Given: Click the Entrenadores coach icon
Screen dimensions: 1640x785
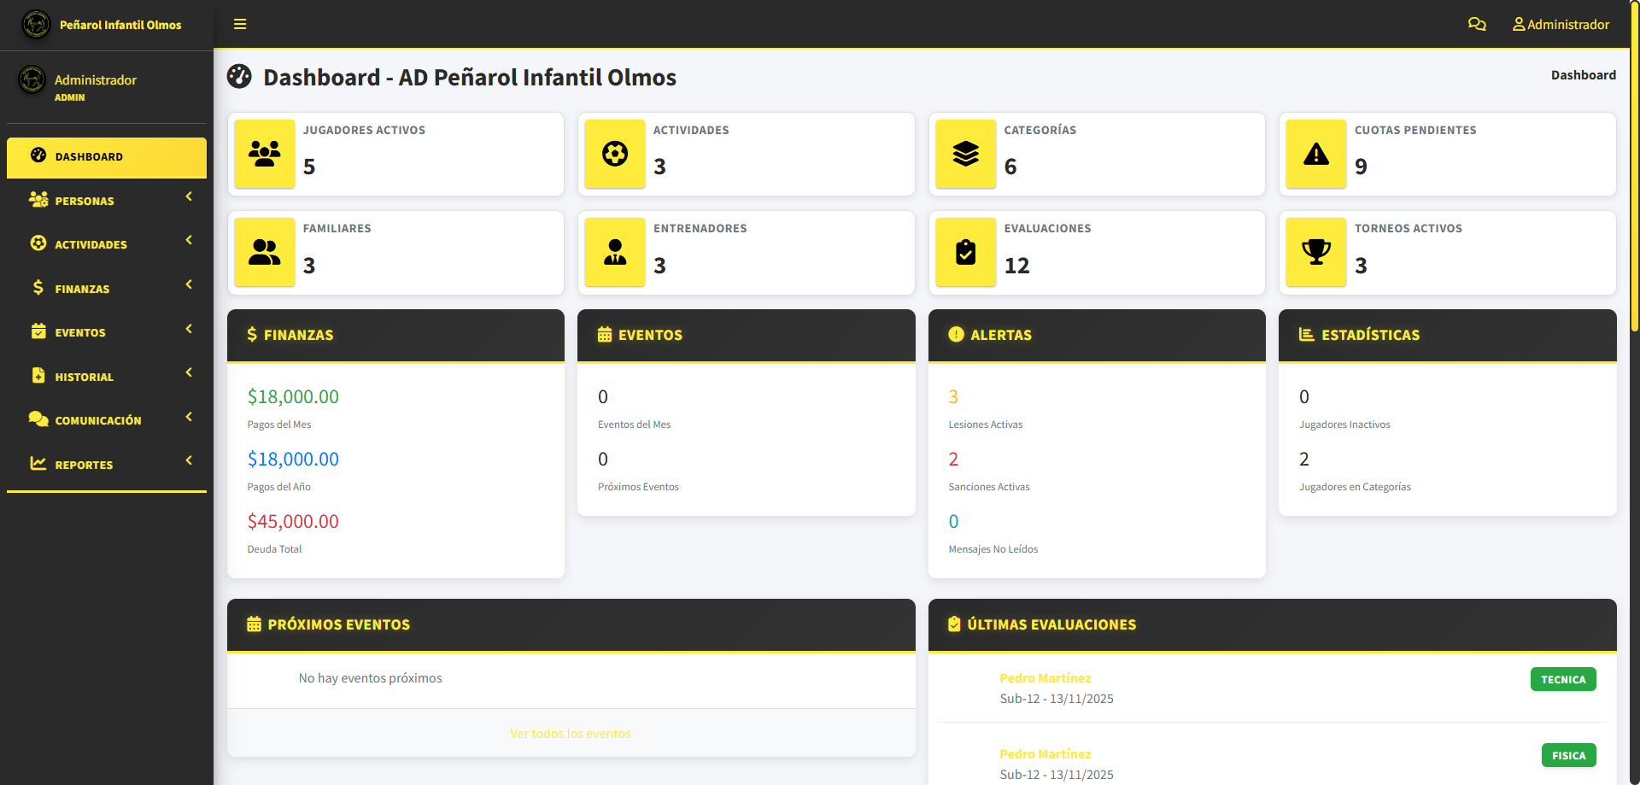Looking at the screenshot, I should 615,253.
